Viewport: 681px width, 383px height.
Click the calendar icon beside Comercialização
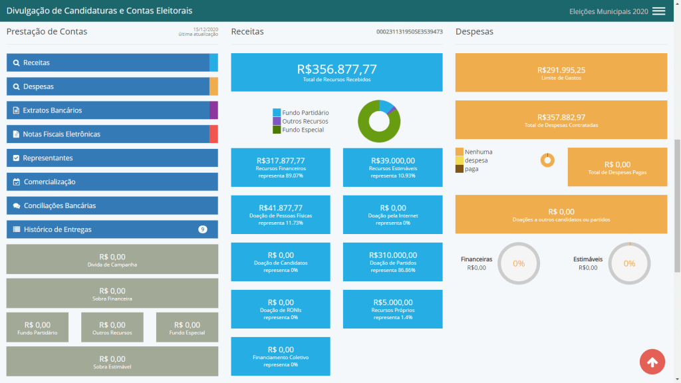point(17,182)
